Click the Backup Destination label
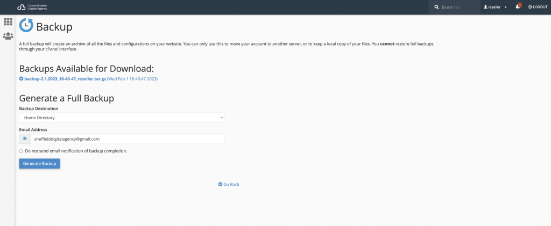Image resolution: width=551 pixels, height=226 pixels. (x=39, y=108)
